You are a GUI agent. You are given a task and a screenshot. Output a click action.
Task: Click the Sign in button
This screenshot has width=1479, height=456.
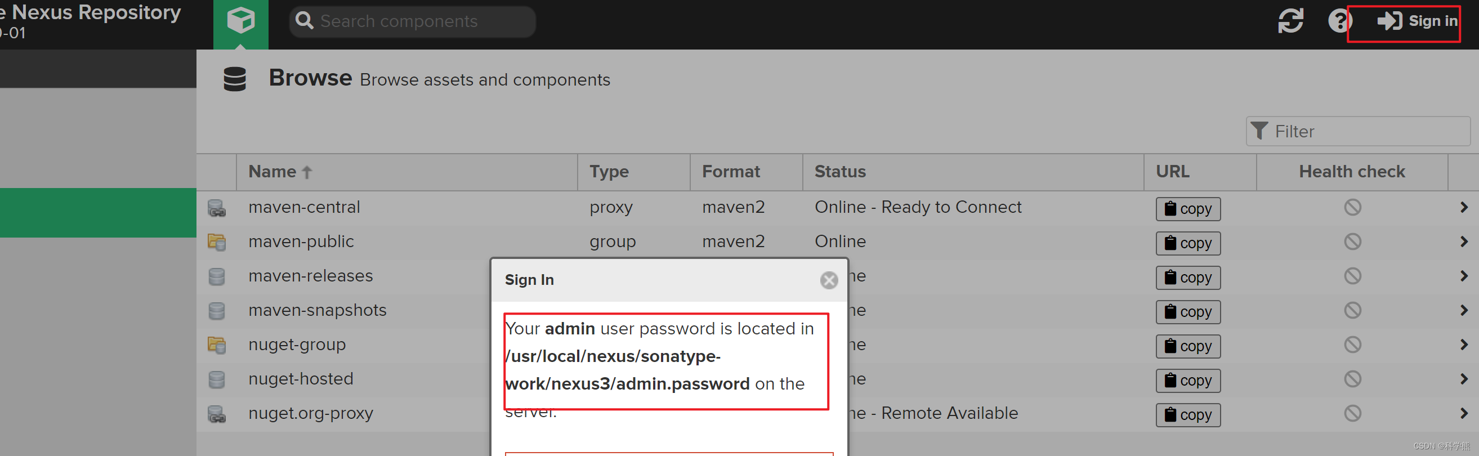pyautogui.click(x=1417, y=21)
